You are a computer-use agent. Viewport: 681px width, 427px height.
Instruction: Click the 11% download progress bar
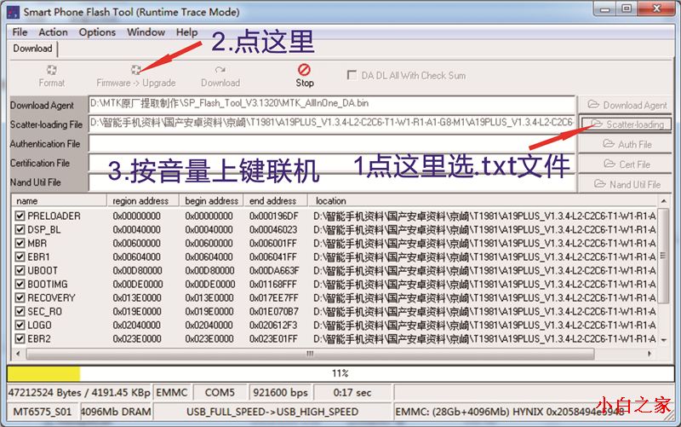340,373
